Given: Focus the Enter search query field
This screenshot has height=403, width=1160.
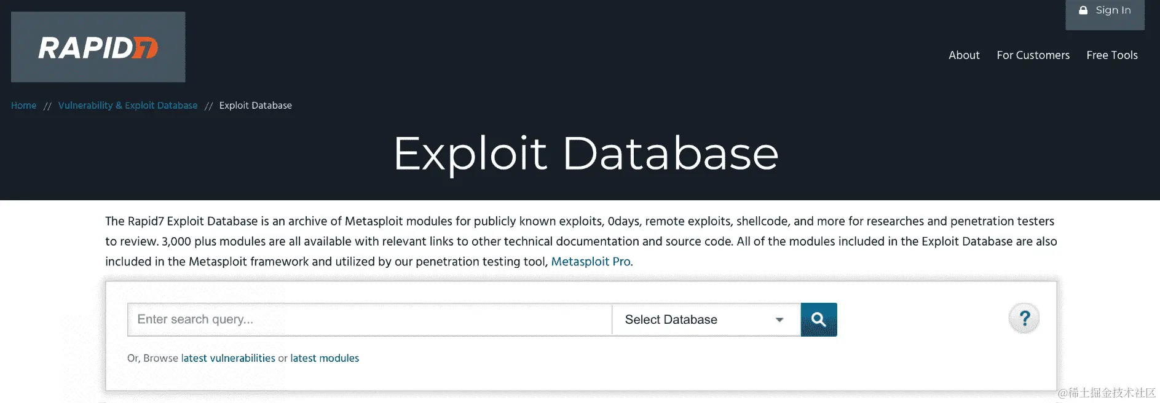Looking at the screenshot, I should (x=369, y=319).
